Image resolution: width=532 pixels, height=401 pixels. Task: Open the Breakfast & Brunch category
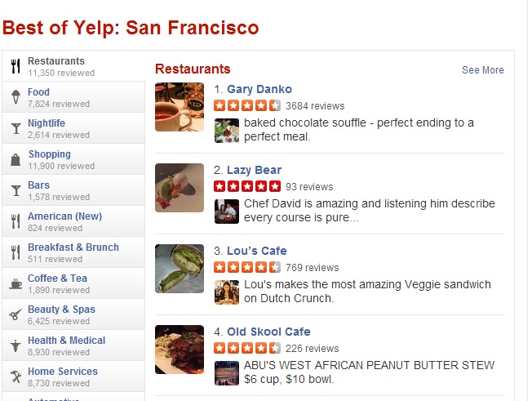pyautogui.click(x=73, y=247)
